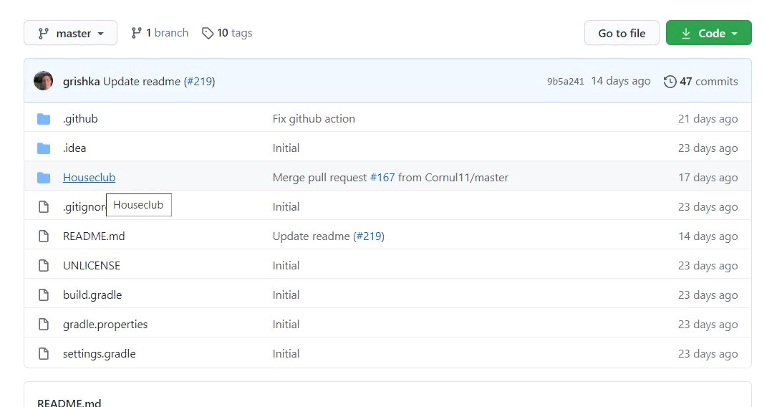Open the Initial commit for UNLICENSE

[286, 266]
